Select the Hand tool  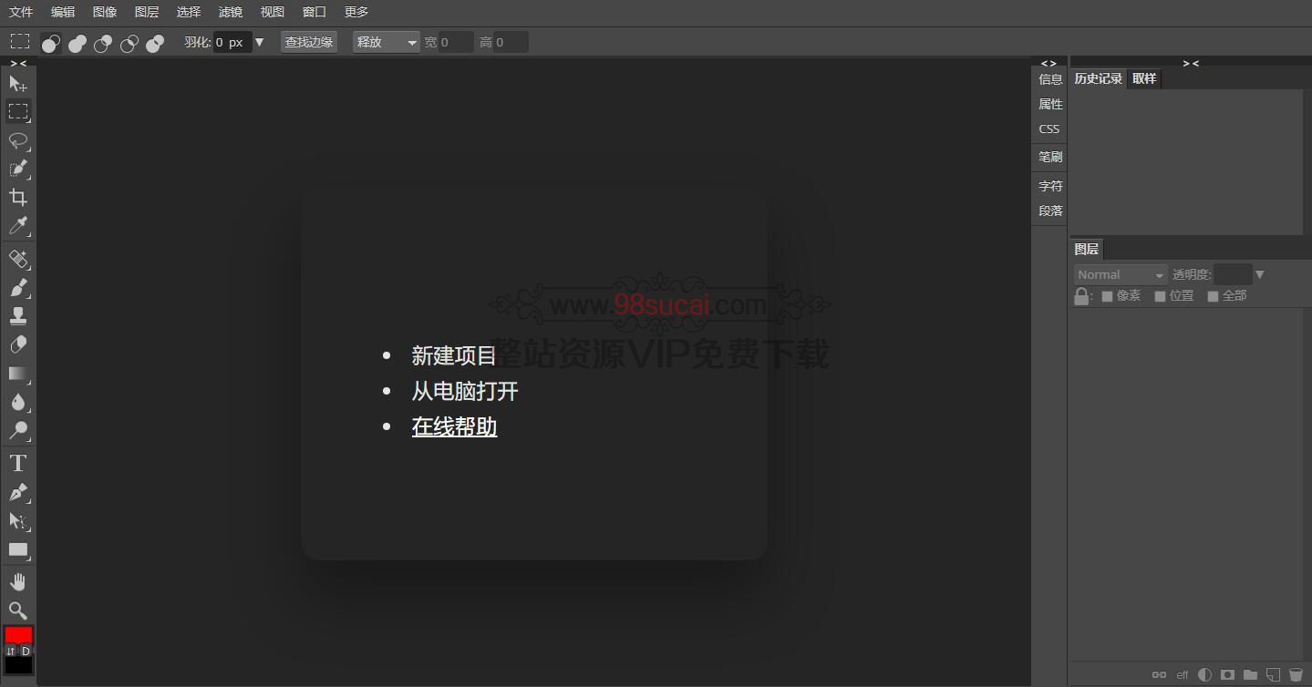[x=18, y=581]
